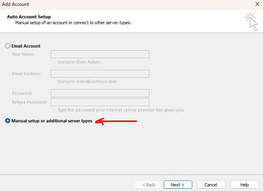Focus the Password text field
Image resolution: width=263 pixels, height=191 pixels.
click(x=100, y=93)
